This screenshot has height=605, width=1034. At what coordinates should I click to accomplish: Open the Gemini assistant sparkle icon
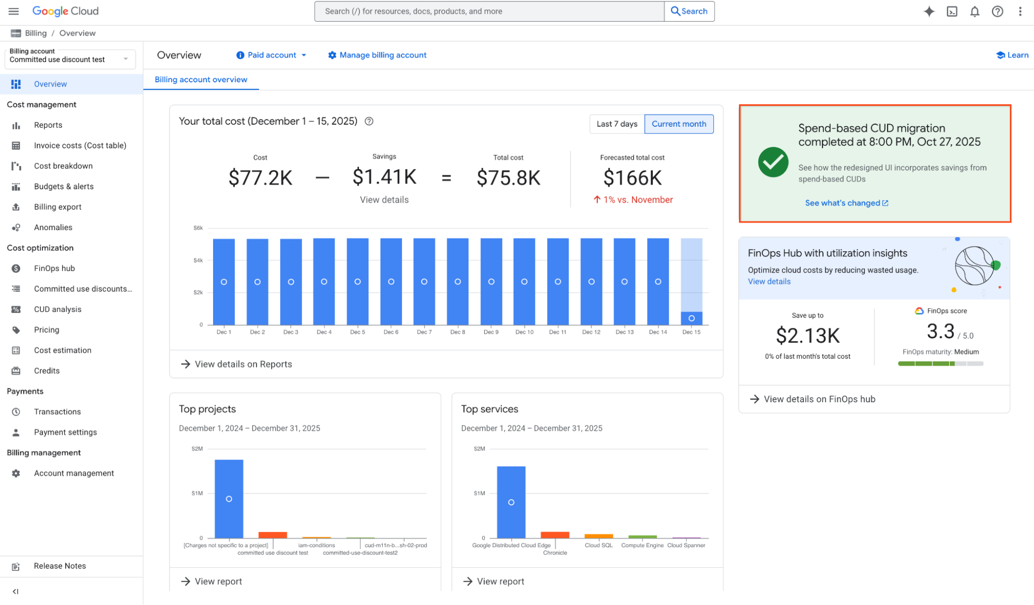(929, 11)
